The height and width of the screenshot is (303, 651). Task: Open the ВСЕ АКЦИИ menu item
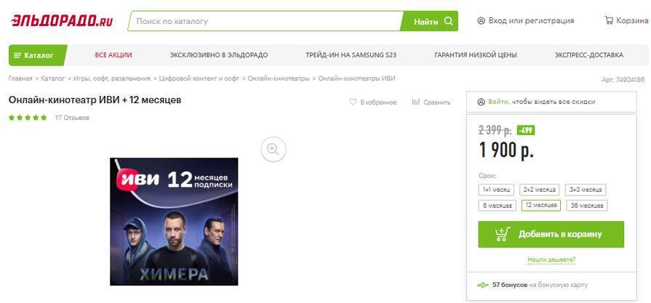(113, 55)
